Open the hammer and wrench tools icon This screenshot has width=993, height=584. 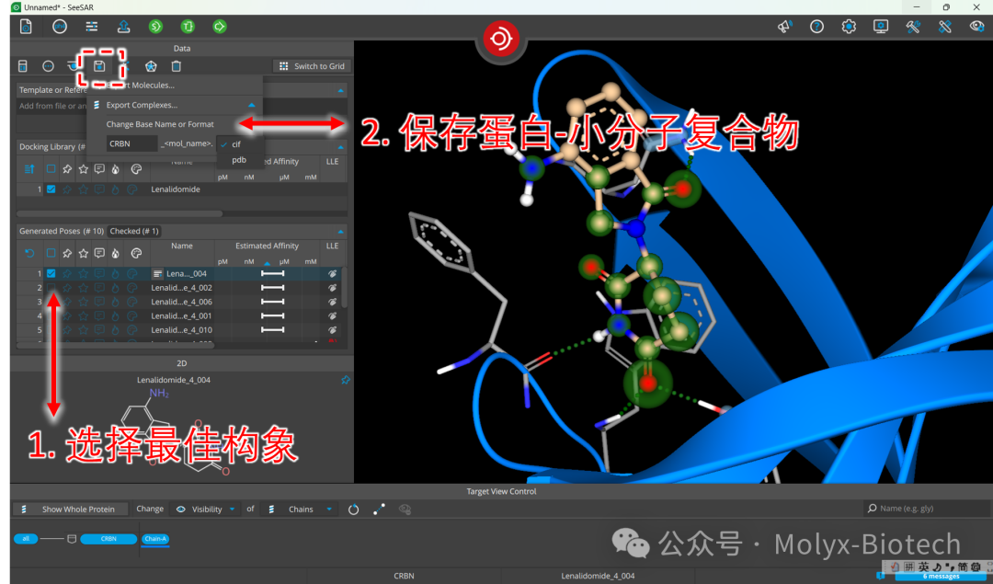[x=913, y=27]
